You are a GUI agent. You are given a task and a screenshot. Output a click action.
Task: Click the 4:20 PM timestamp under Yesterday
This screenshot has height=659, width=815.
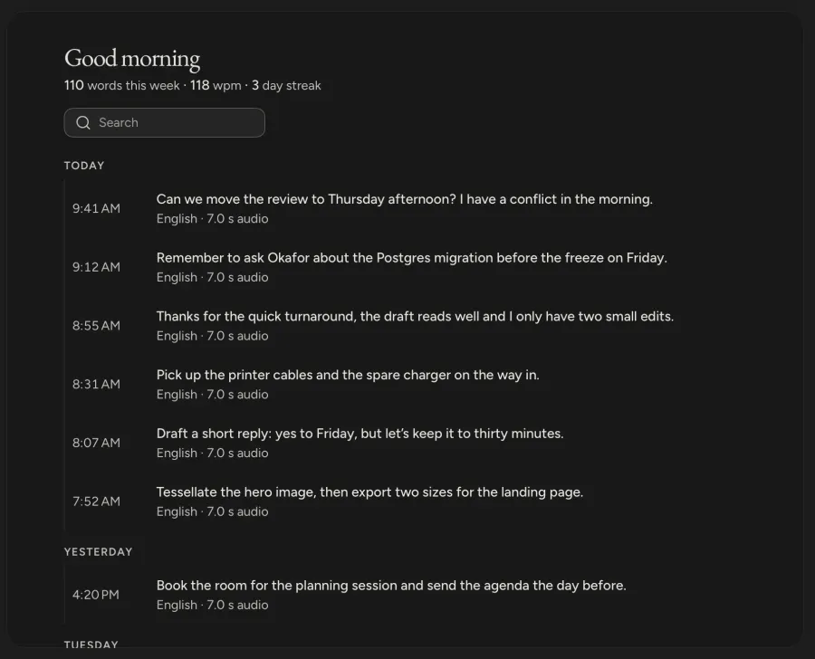coord(96,595)
